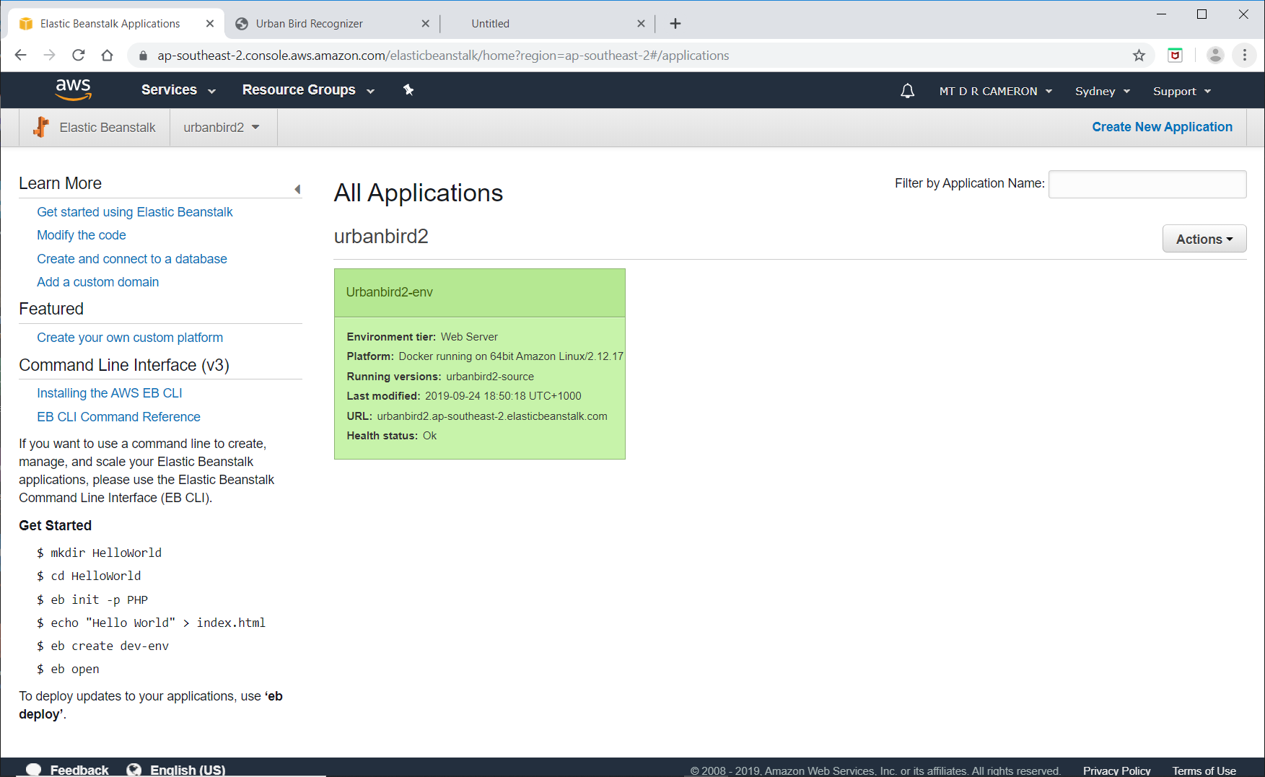Open the Actions dropdown button
Viewport: 1265px width, 777px height.
[x=1204, y=239]
